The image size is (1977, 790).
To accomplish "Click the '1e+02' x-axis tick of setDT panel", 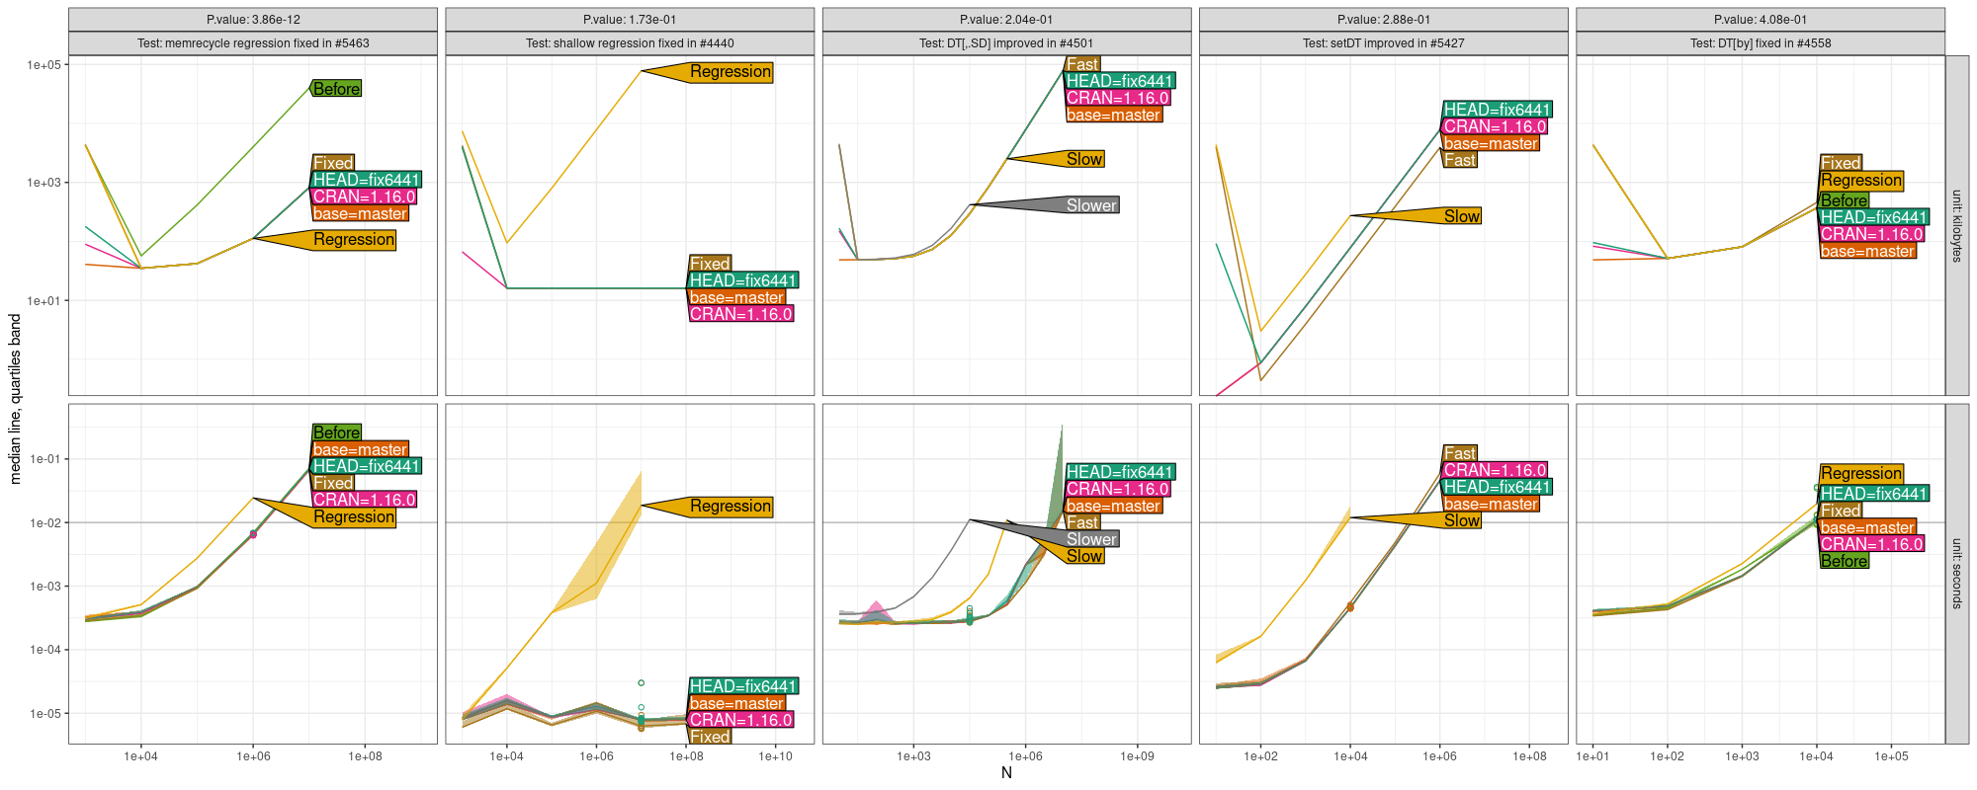I will tap(1260, 756).
